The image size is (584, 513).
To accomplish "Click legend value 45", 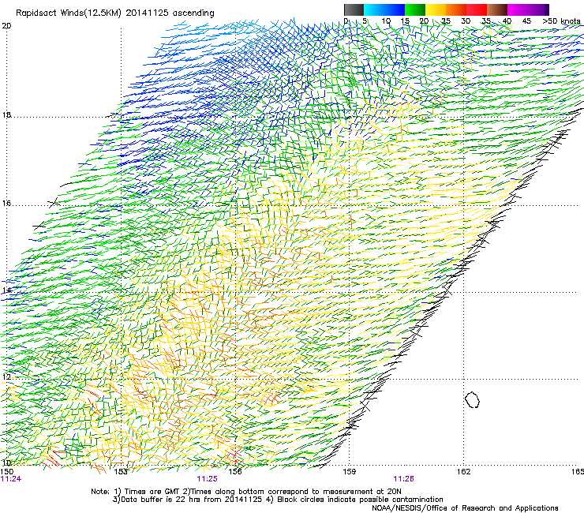I will coord(526,21).
